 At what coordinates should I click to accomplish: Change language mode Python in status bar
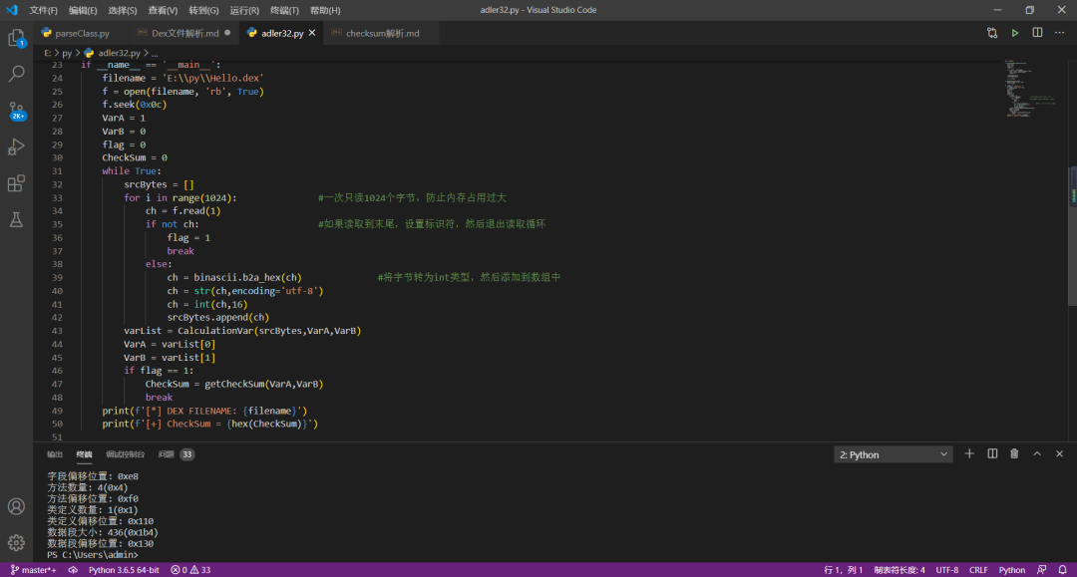tap(1012, 570)
